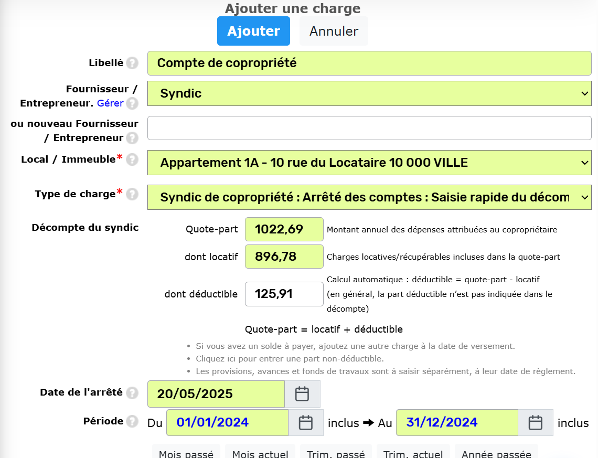The width and height of the screenshot is (598, 458).
Task: Open the calendar for the period start date
Action: (306, 422)
